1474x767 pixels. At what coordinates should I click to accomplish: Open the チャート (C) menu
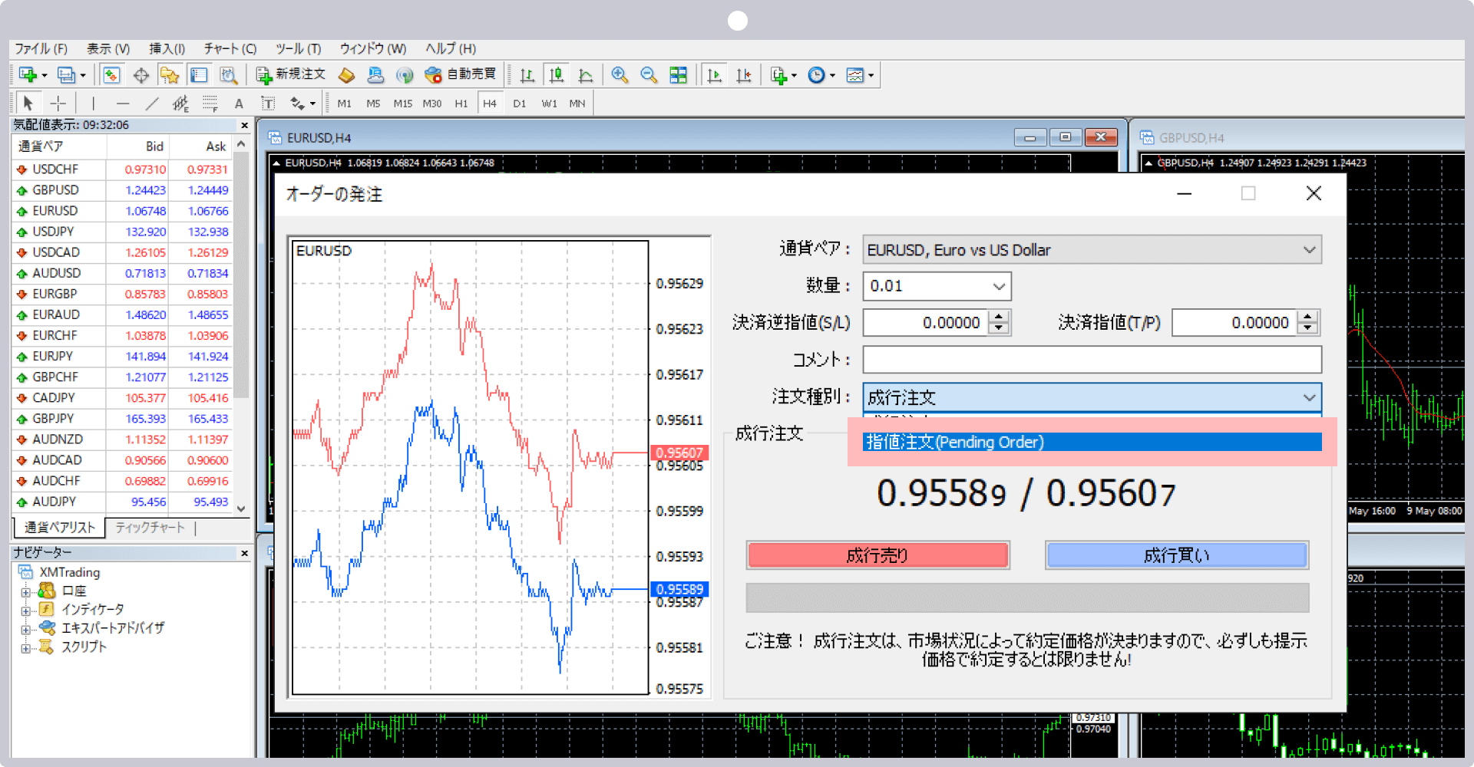[230, 49]
